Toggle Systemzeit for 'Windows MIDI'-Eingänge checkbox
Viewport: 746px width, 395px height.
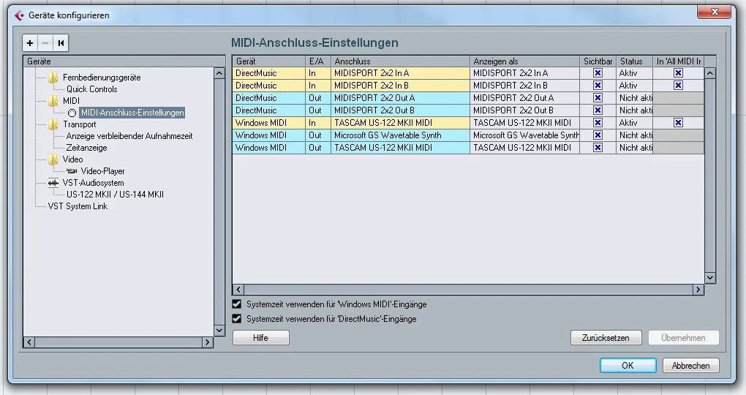pyautogui.click(x=236, y=304)
